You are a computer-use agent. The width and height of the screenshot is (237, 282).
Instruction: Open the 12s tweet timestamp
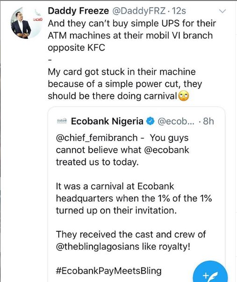(x=179, y=11)
